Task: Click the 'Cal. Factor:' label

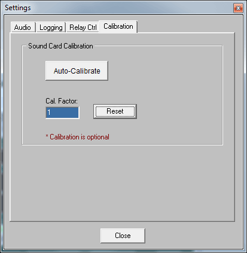Action: click(62, 101)
